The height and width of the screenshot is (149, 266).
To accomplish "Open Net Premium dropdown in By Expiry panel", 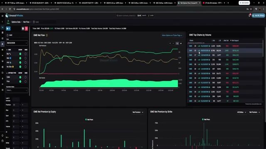I will point(138,112).
